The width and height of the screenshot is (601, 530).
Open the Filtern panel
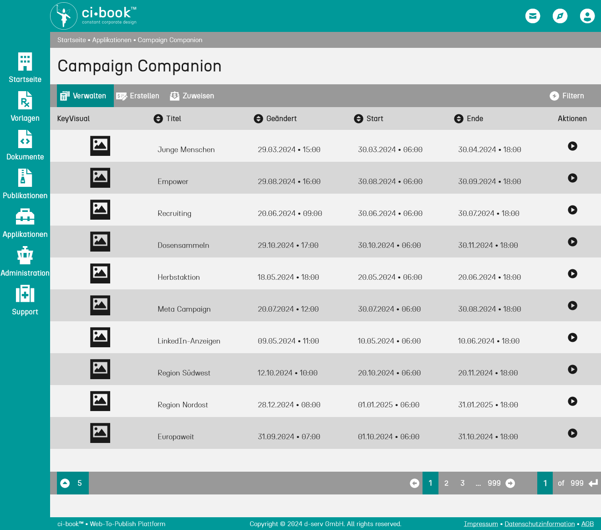[567, 96]
